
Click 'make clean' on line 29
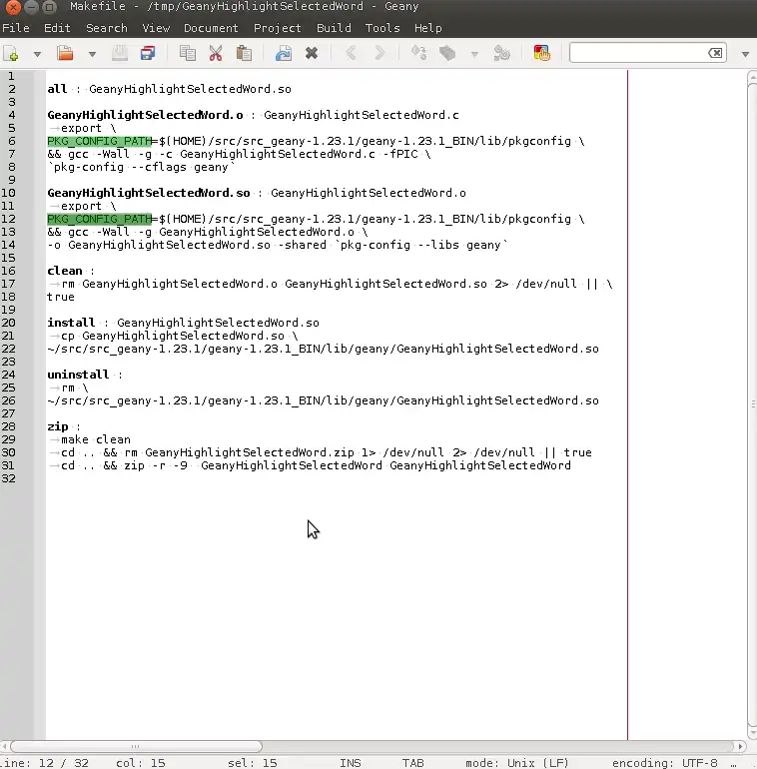click(x=96, y=439)
